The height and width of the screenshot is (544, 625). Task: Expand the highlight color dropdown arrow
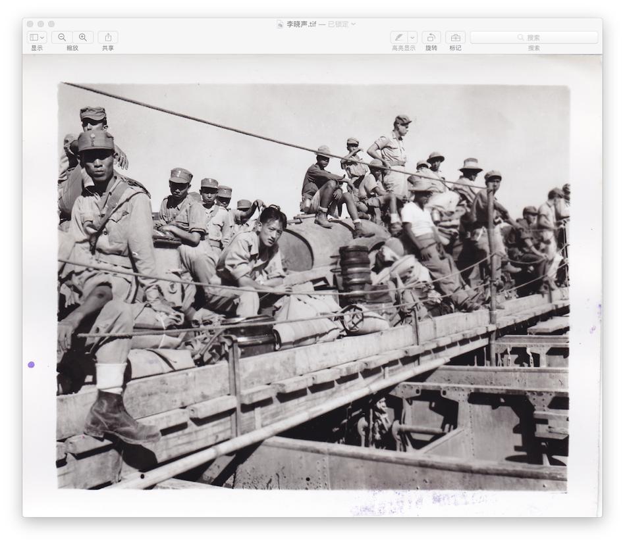[412, 37]
